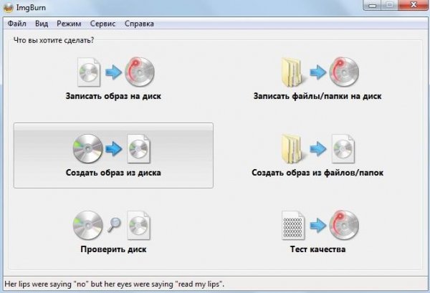Screen dimensions: 430x293
Task: Click the 'Проверить диск' magnifier icon
Action: point(114,224)
